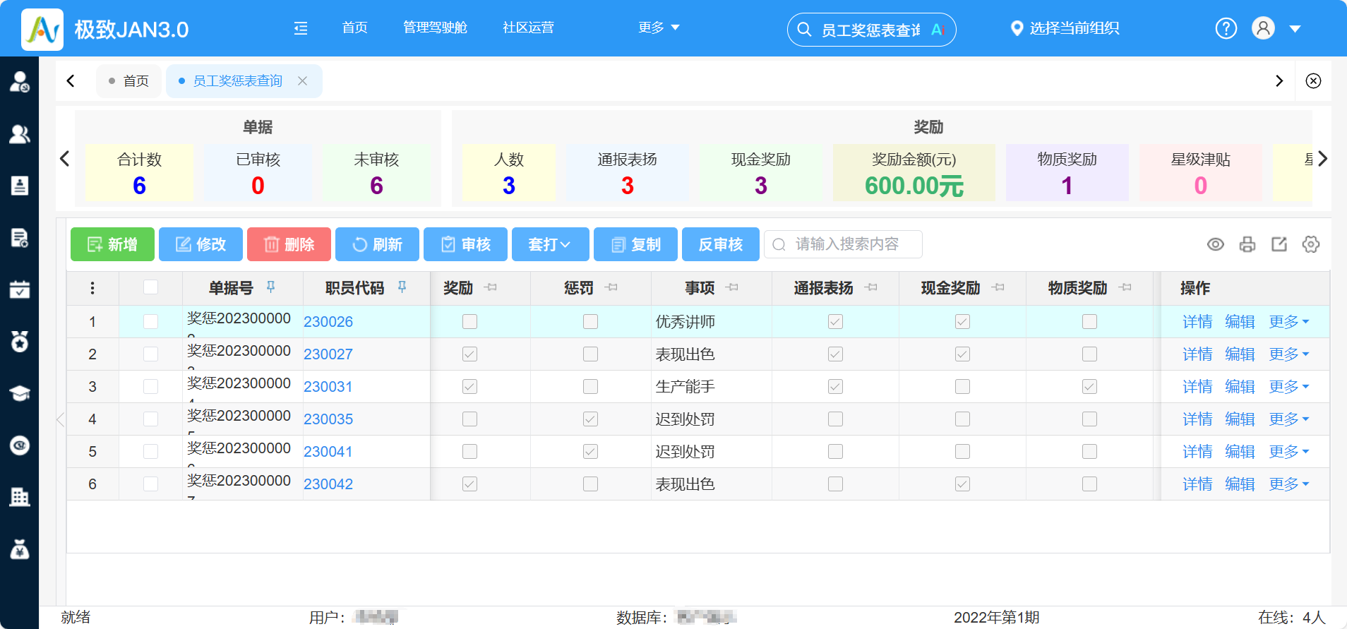Open table settings gear icon
This screenshot has width=1347, height=629.
1311,244
